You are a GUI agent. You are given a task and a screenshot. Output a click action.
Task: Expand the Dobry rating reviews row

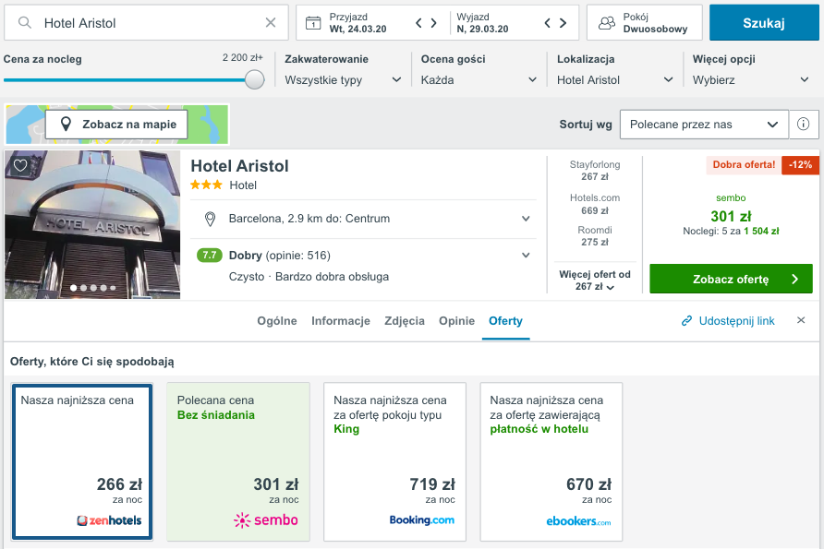click(x=363, y=256)
